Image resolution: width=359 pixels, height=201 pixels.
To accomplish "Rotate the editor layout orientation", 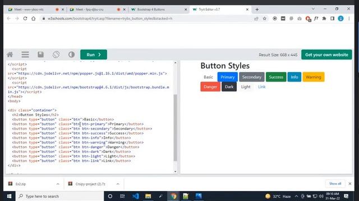I will tap(56, 55).
